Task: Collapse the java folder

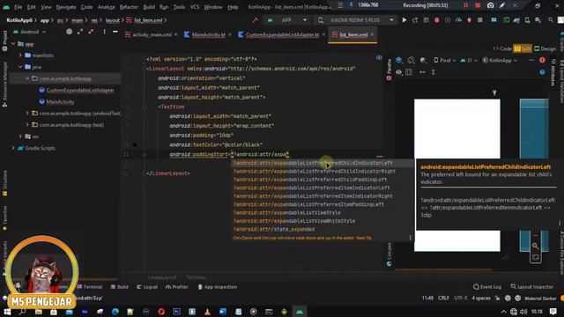Action: click(x=20, y=67)
